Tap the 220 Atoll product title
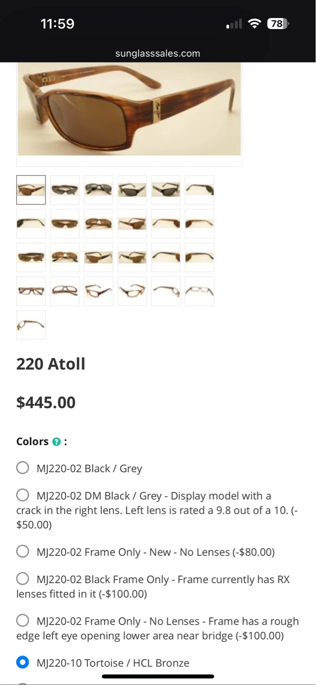Screen dimensions: 316x685 [51, 364]
